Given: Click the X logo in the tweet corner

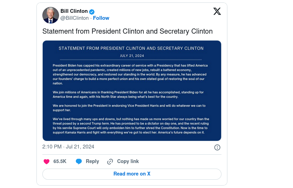Looking at the screenshot, I should (217, 11).
